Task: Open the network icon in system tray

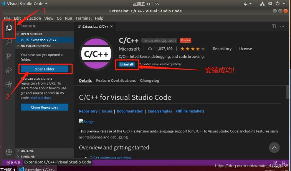Action: pos(262,3)
